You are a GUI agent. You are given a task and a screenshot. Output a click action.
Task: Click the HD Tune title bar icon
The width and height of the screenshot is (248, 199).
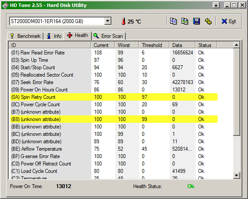point(5,5)
